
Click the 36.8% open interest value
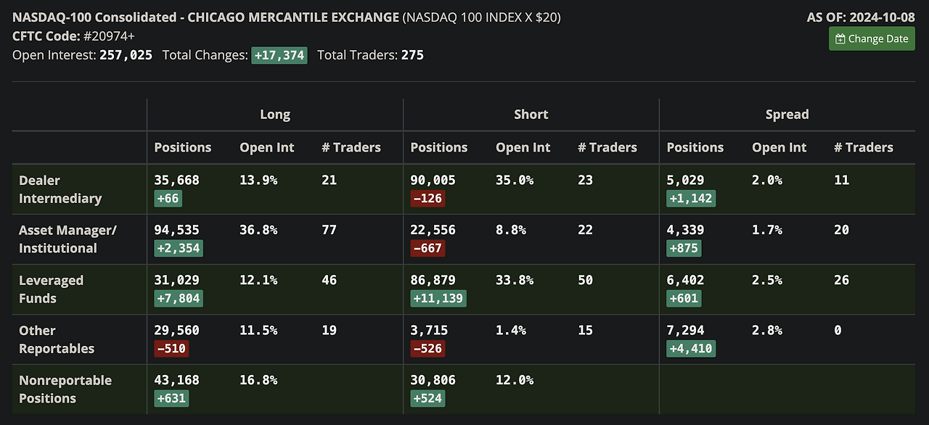pyautogui.click(x=258, y=230)
